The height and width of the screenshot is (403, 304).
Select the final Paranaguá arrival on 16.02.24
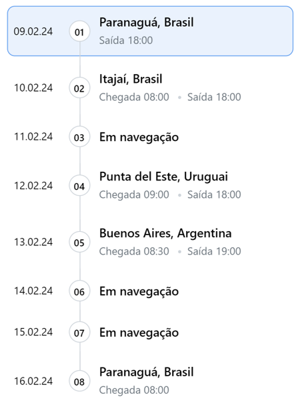pos(150,381)
